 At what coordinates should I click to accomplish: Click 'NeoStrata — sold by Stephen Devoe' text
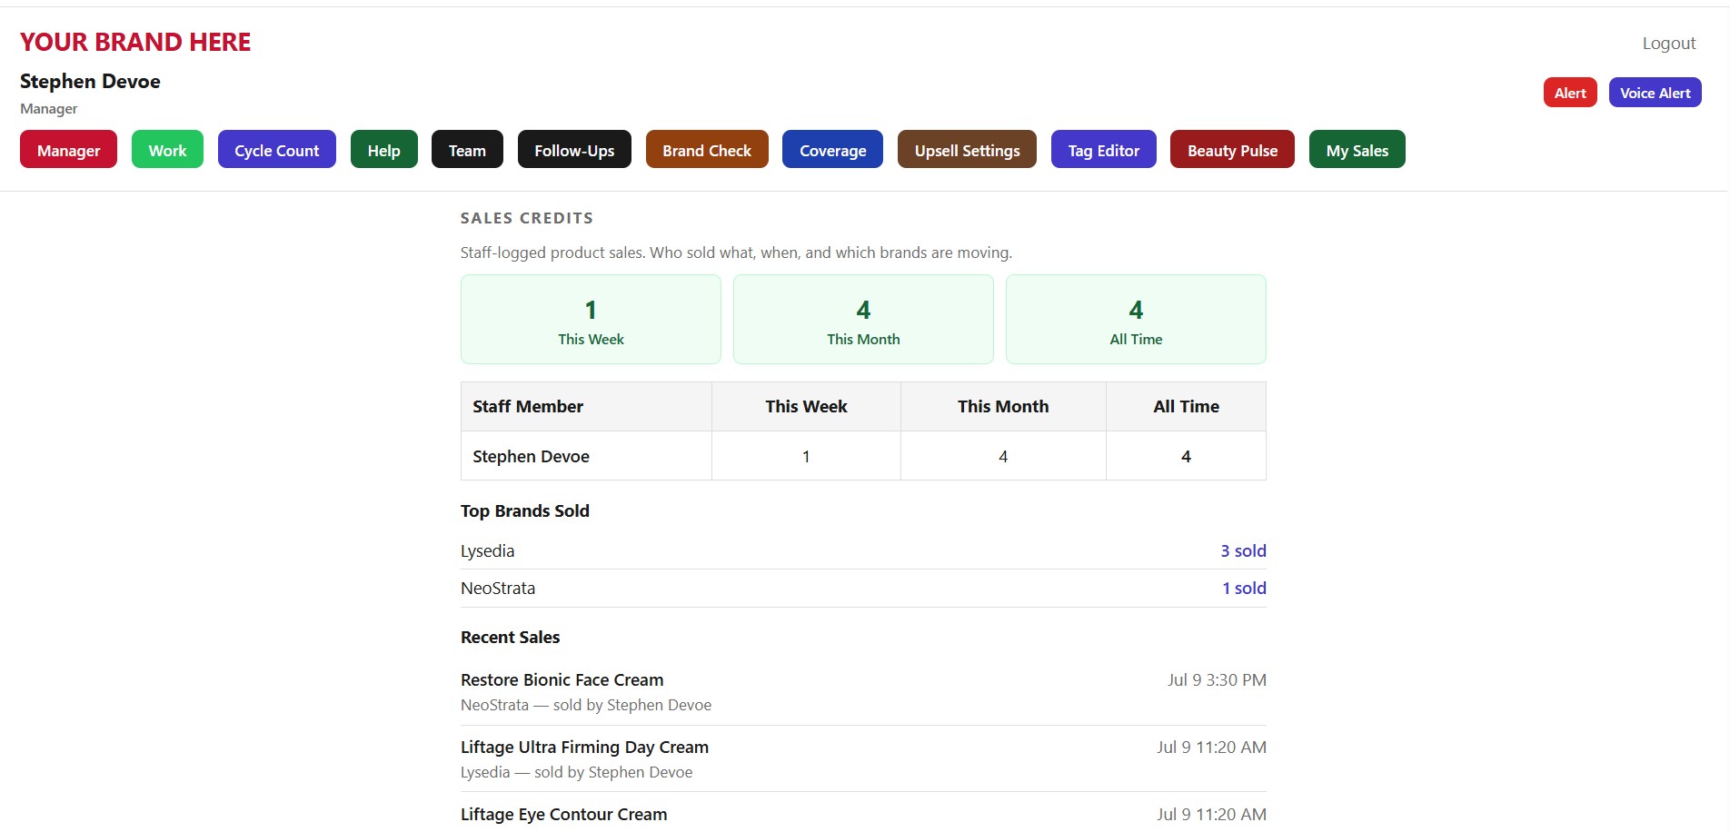(x=586, y=705)
